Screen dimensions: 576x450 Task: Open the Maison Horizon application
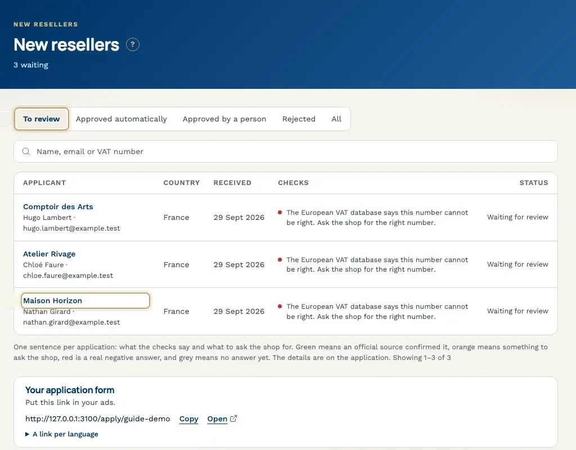click(x=52, y=300)
